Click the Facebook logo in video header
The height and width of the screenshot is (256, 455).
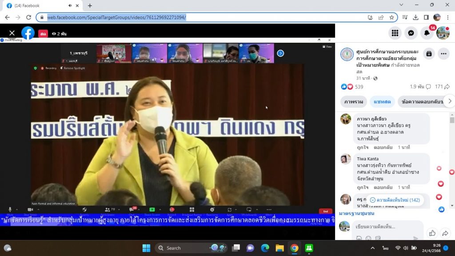(x=28, y=33)
